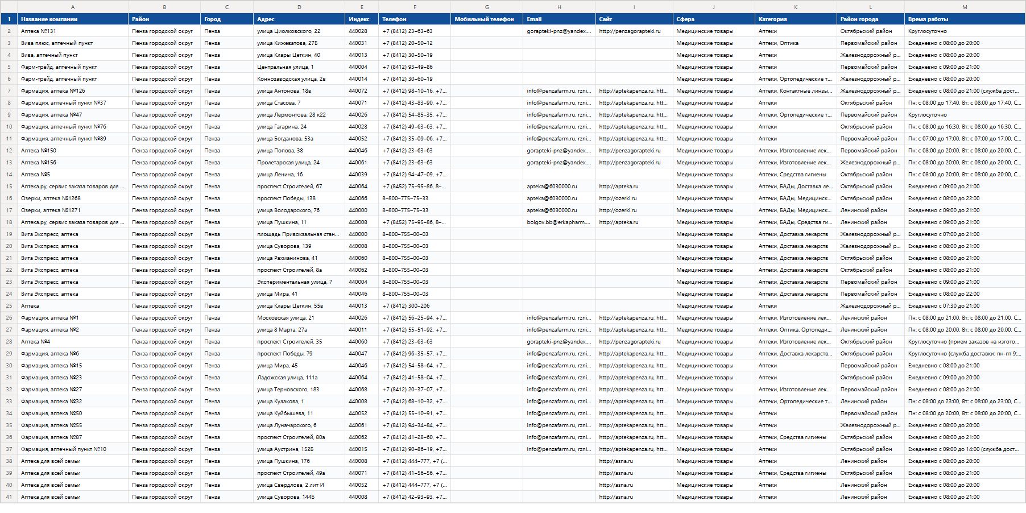Click the address 'улица Суворова, 139'

click(299, 246)
